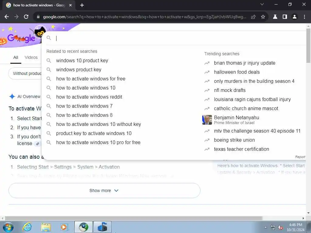Open the Chrome profile icon
Screen dimensions: 311x233
pyautogui.click(x=295, y=17)
